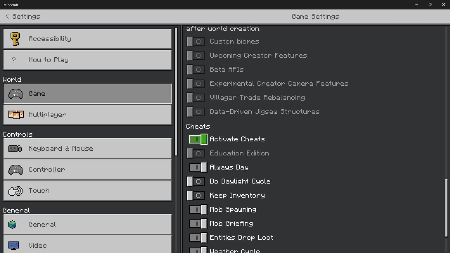Click the General cube icon

click(12, 224)
